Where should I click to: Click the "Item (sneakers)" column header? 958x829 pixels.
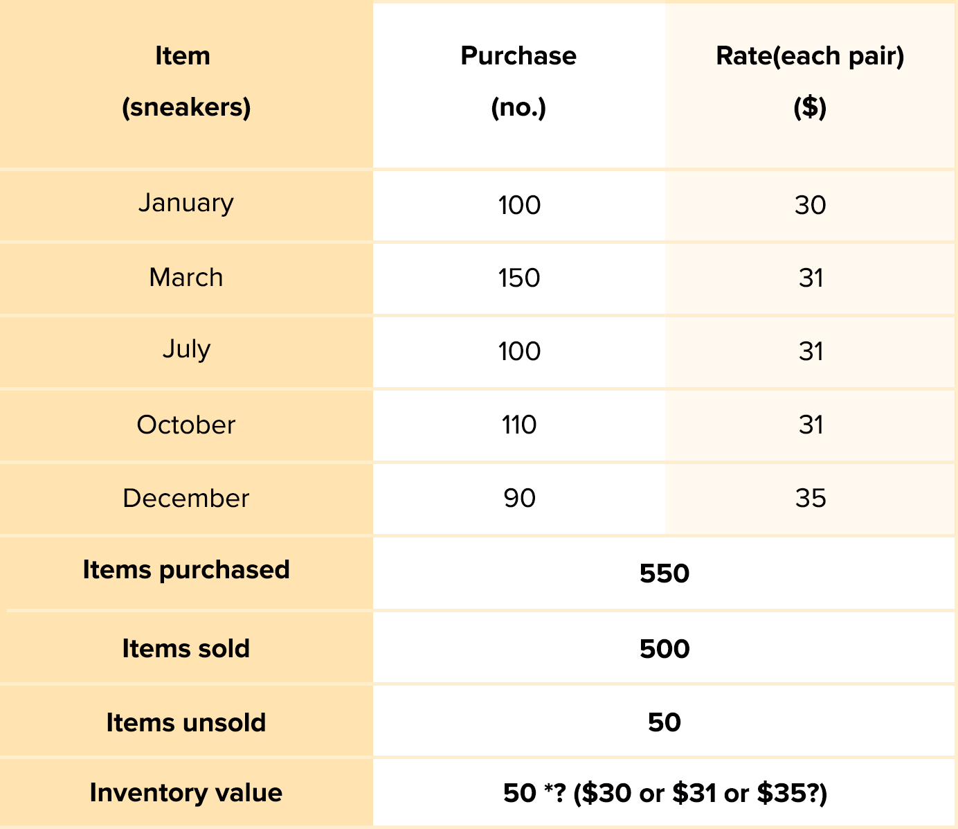click(186, 82)
